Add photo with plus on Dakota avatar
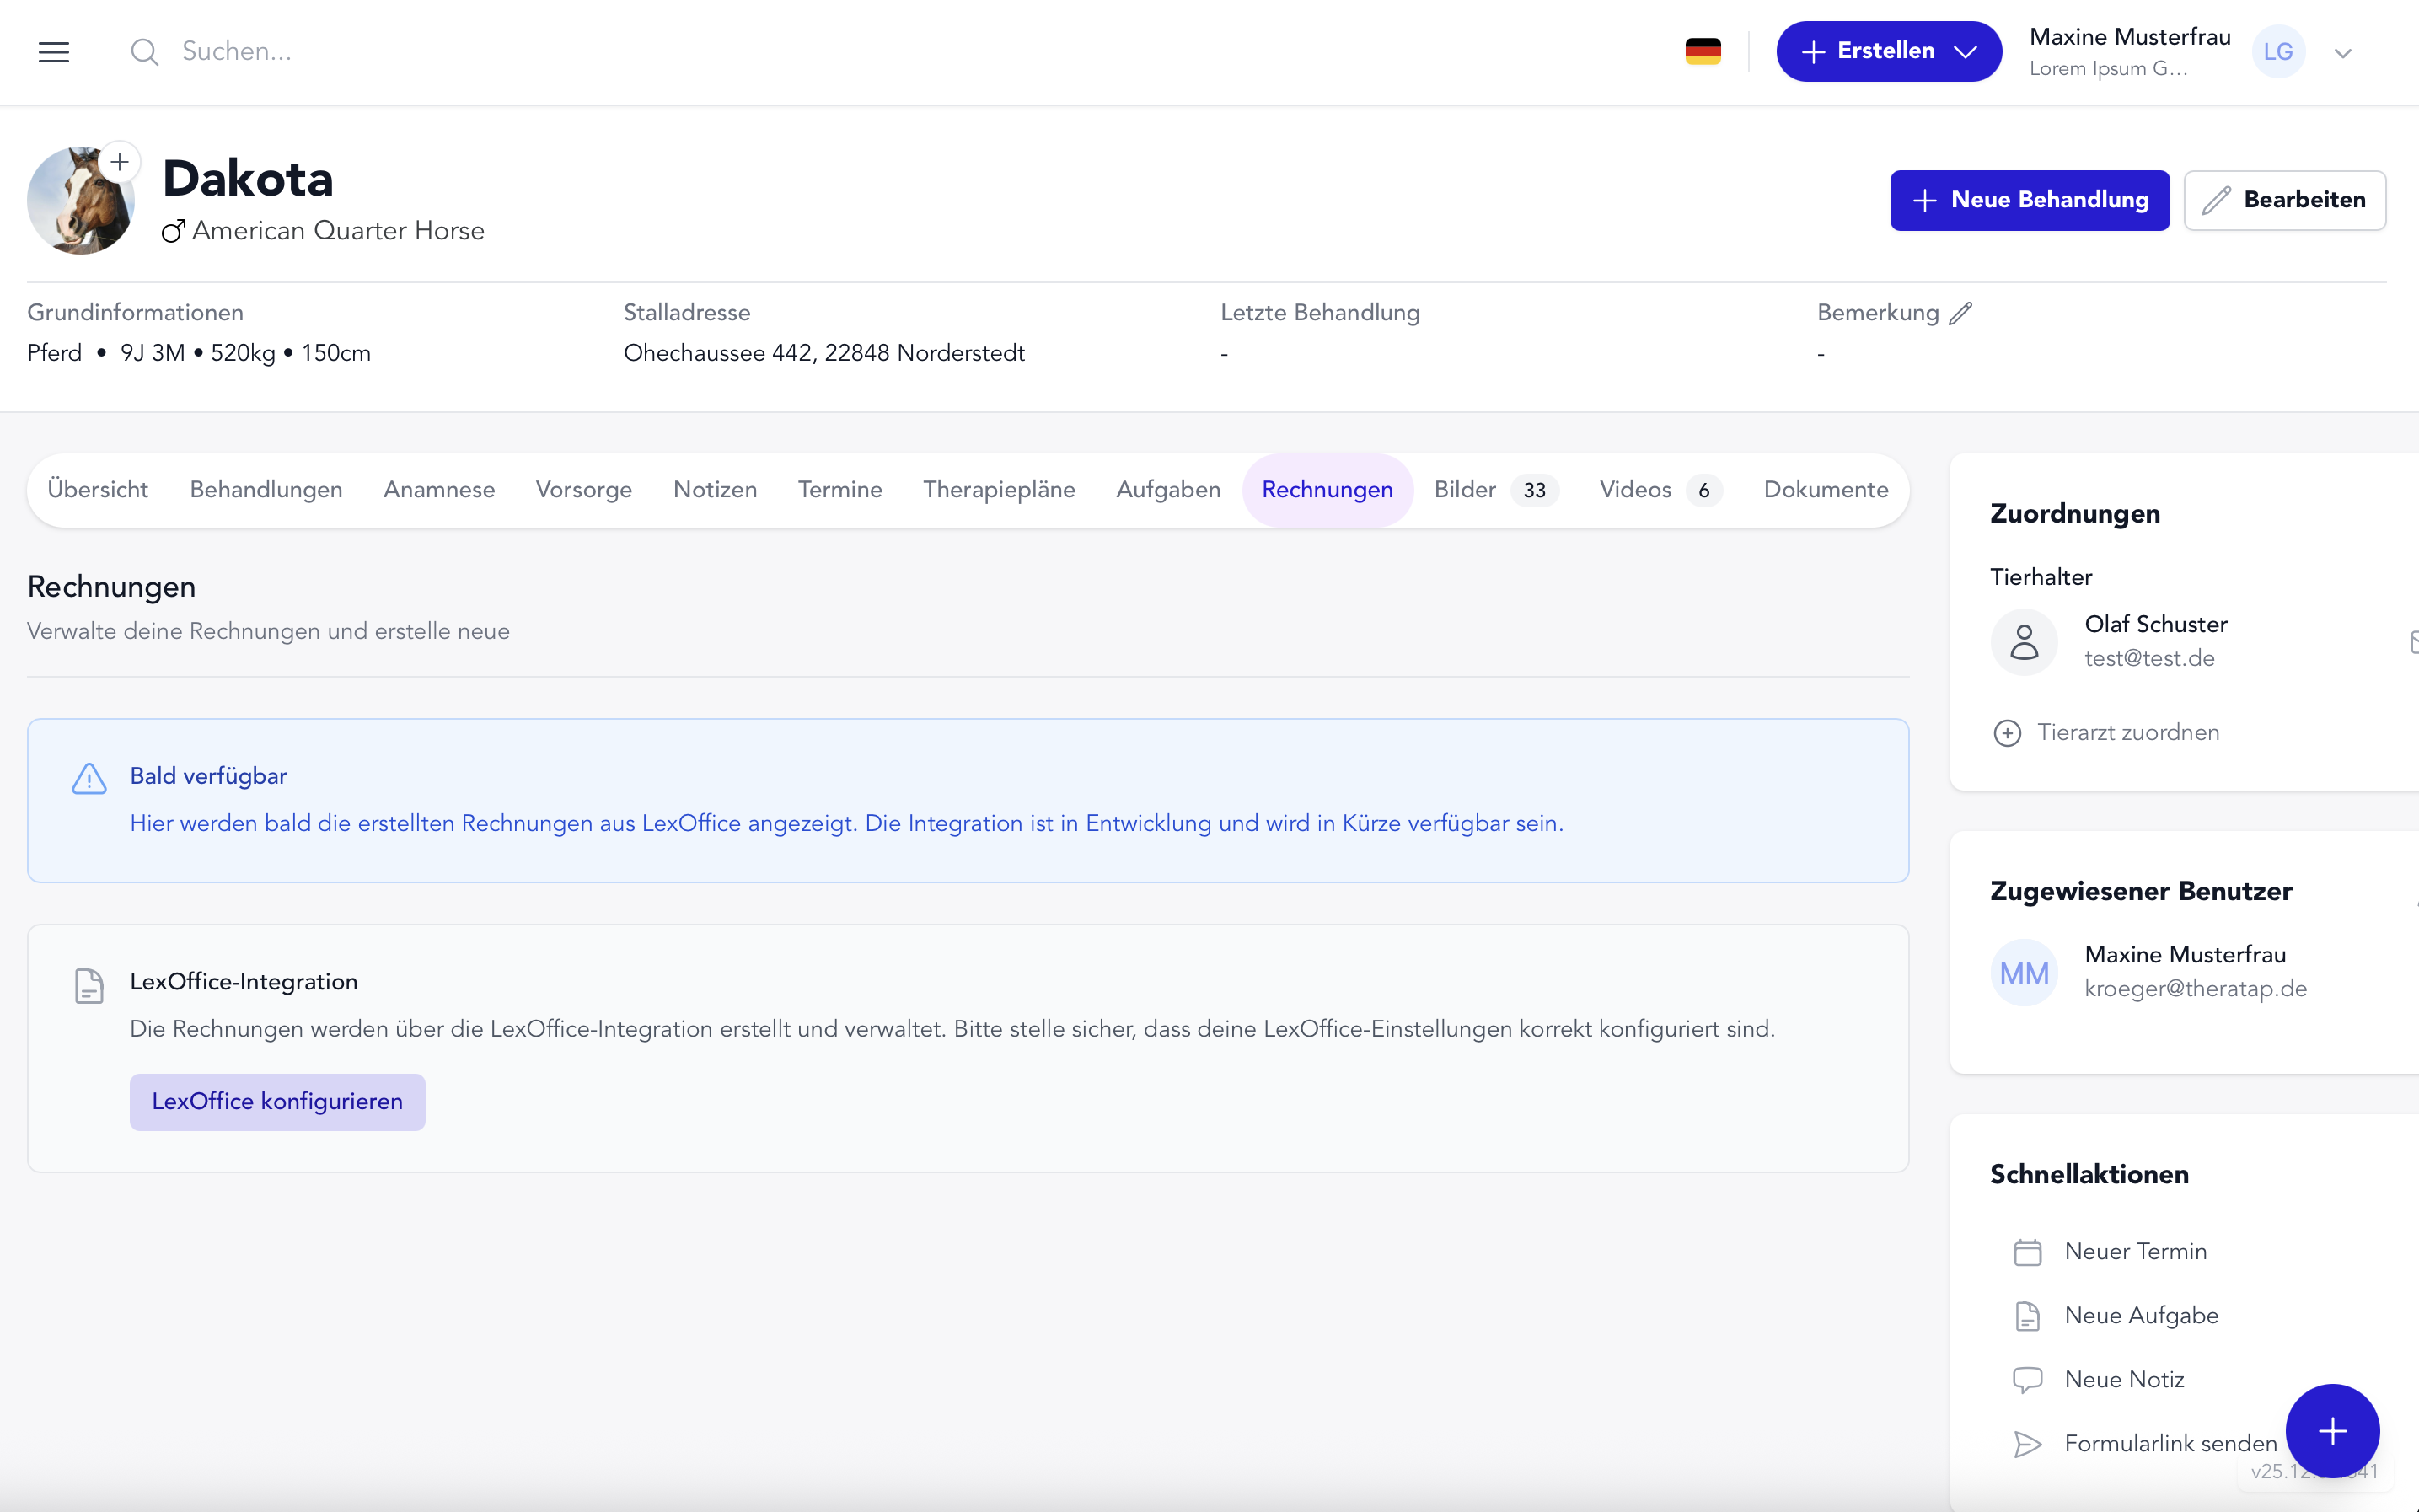The height and width of the screenshot is (1512, 2419). [120, 162]
